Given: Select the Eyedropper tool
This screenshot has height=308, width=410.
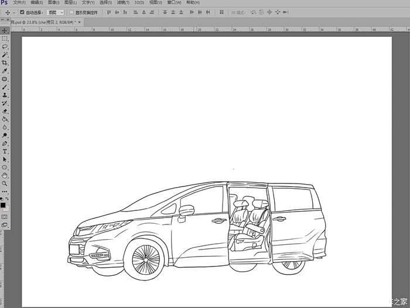Looking at the screenshot, I should tap(5, 71).
